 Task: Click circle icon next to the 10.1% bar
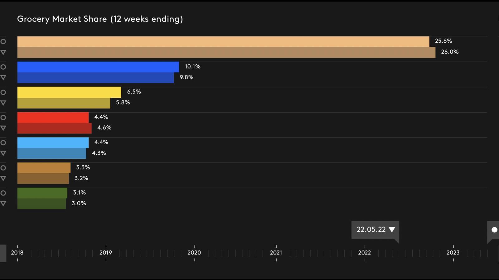(3, 67)
